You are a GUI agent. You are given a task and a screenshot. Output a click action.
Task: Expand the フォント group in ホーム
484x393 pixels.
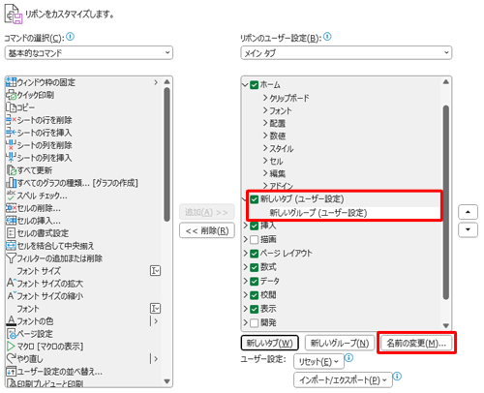click(x=265, y=110)
